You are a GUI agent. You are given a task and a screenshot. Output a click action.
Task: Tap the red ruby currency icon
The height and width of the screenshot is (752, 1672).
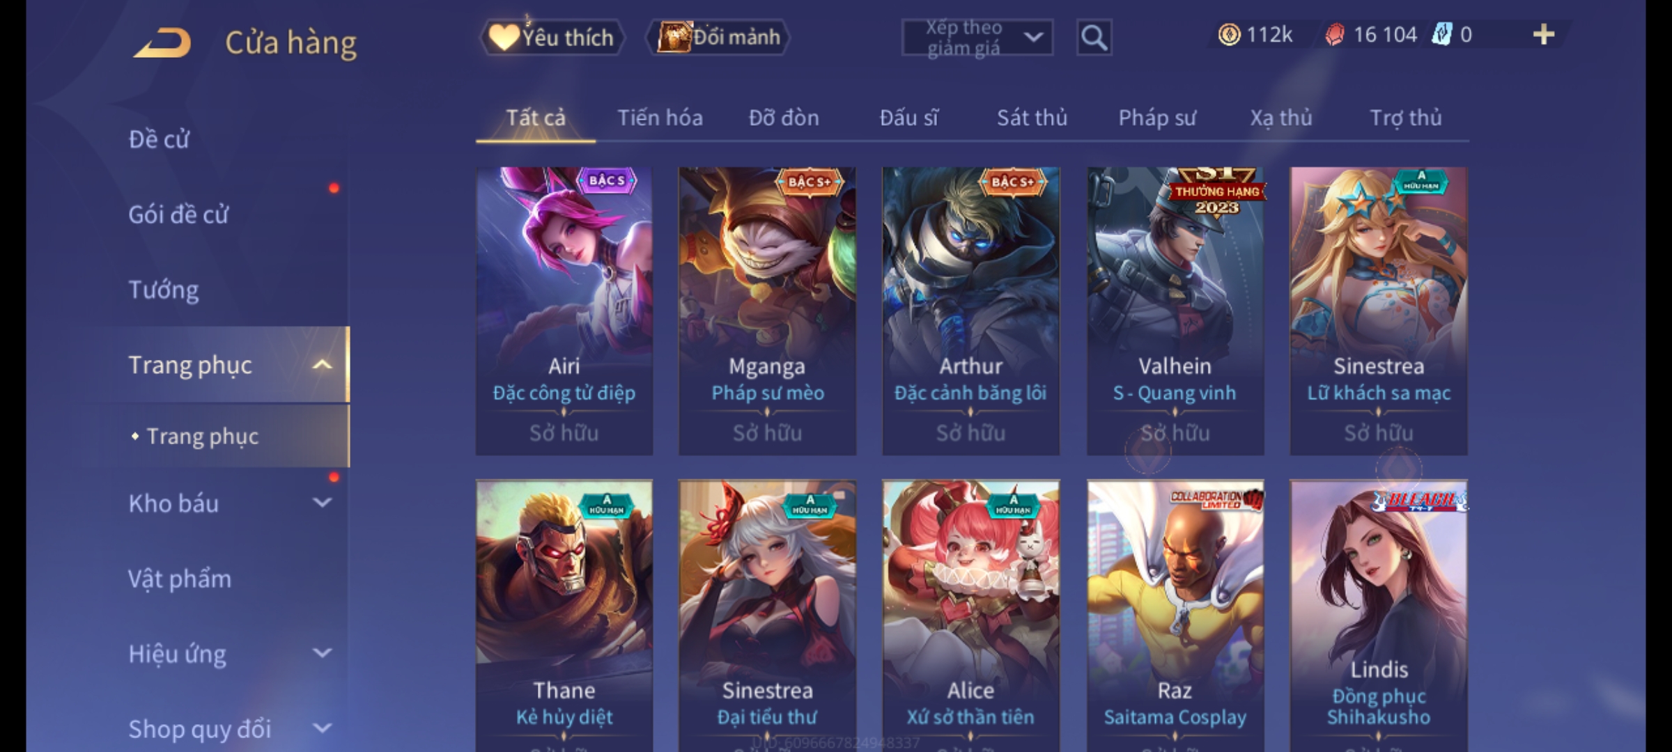tap(1334, 35)
